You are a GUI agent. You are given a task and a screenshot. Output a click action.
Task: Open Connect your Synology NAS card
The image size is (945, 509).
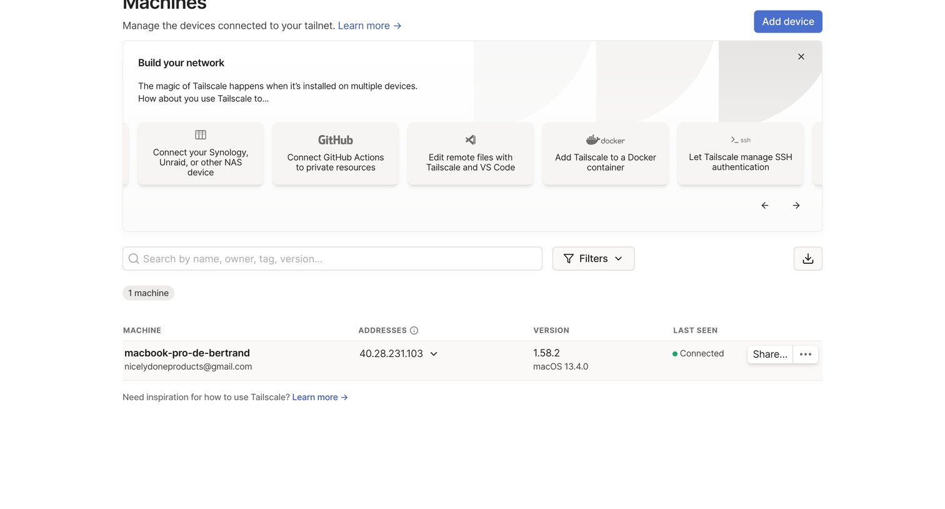201,154
